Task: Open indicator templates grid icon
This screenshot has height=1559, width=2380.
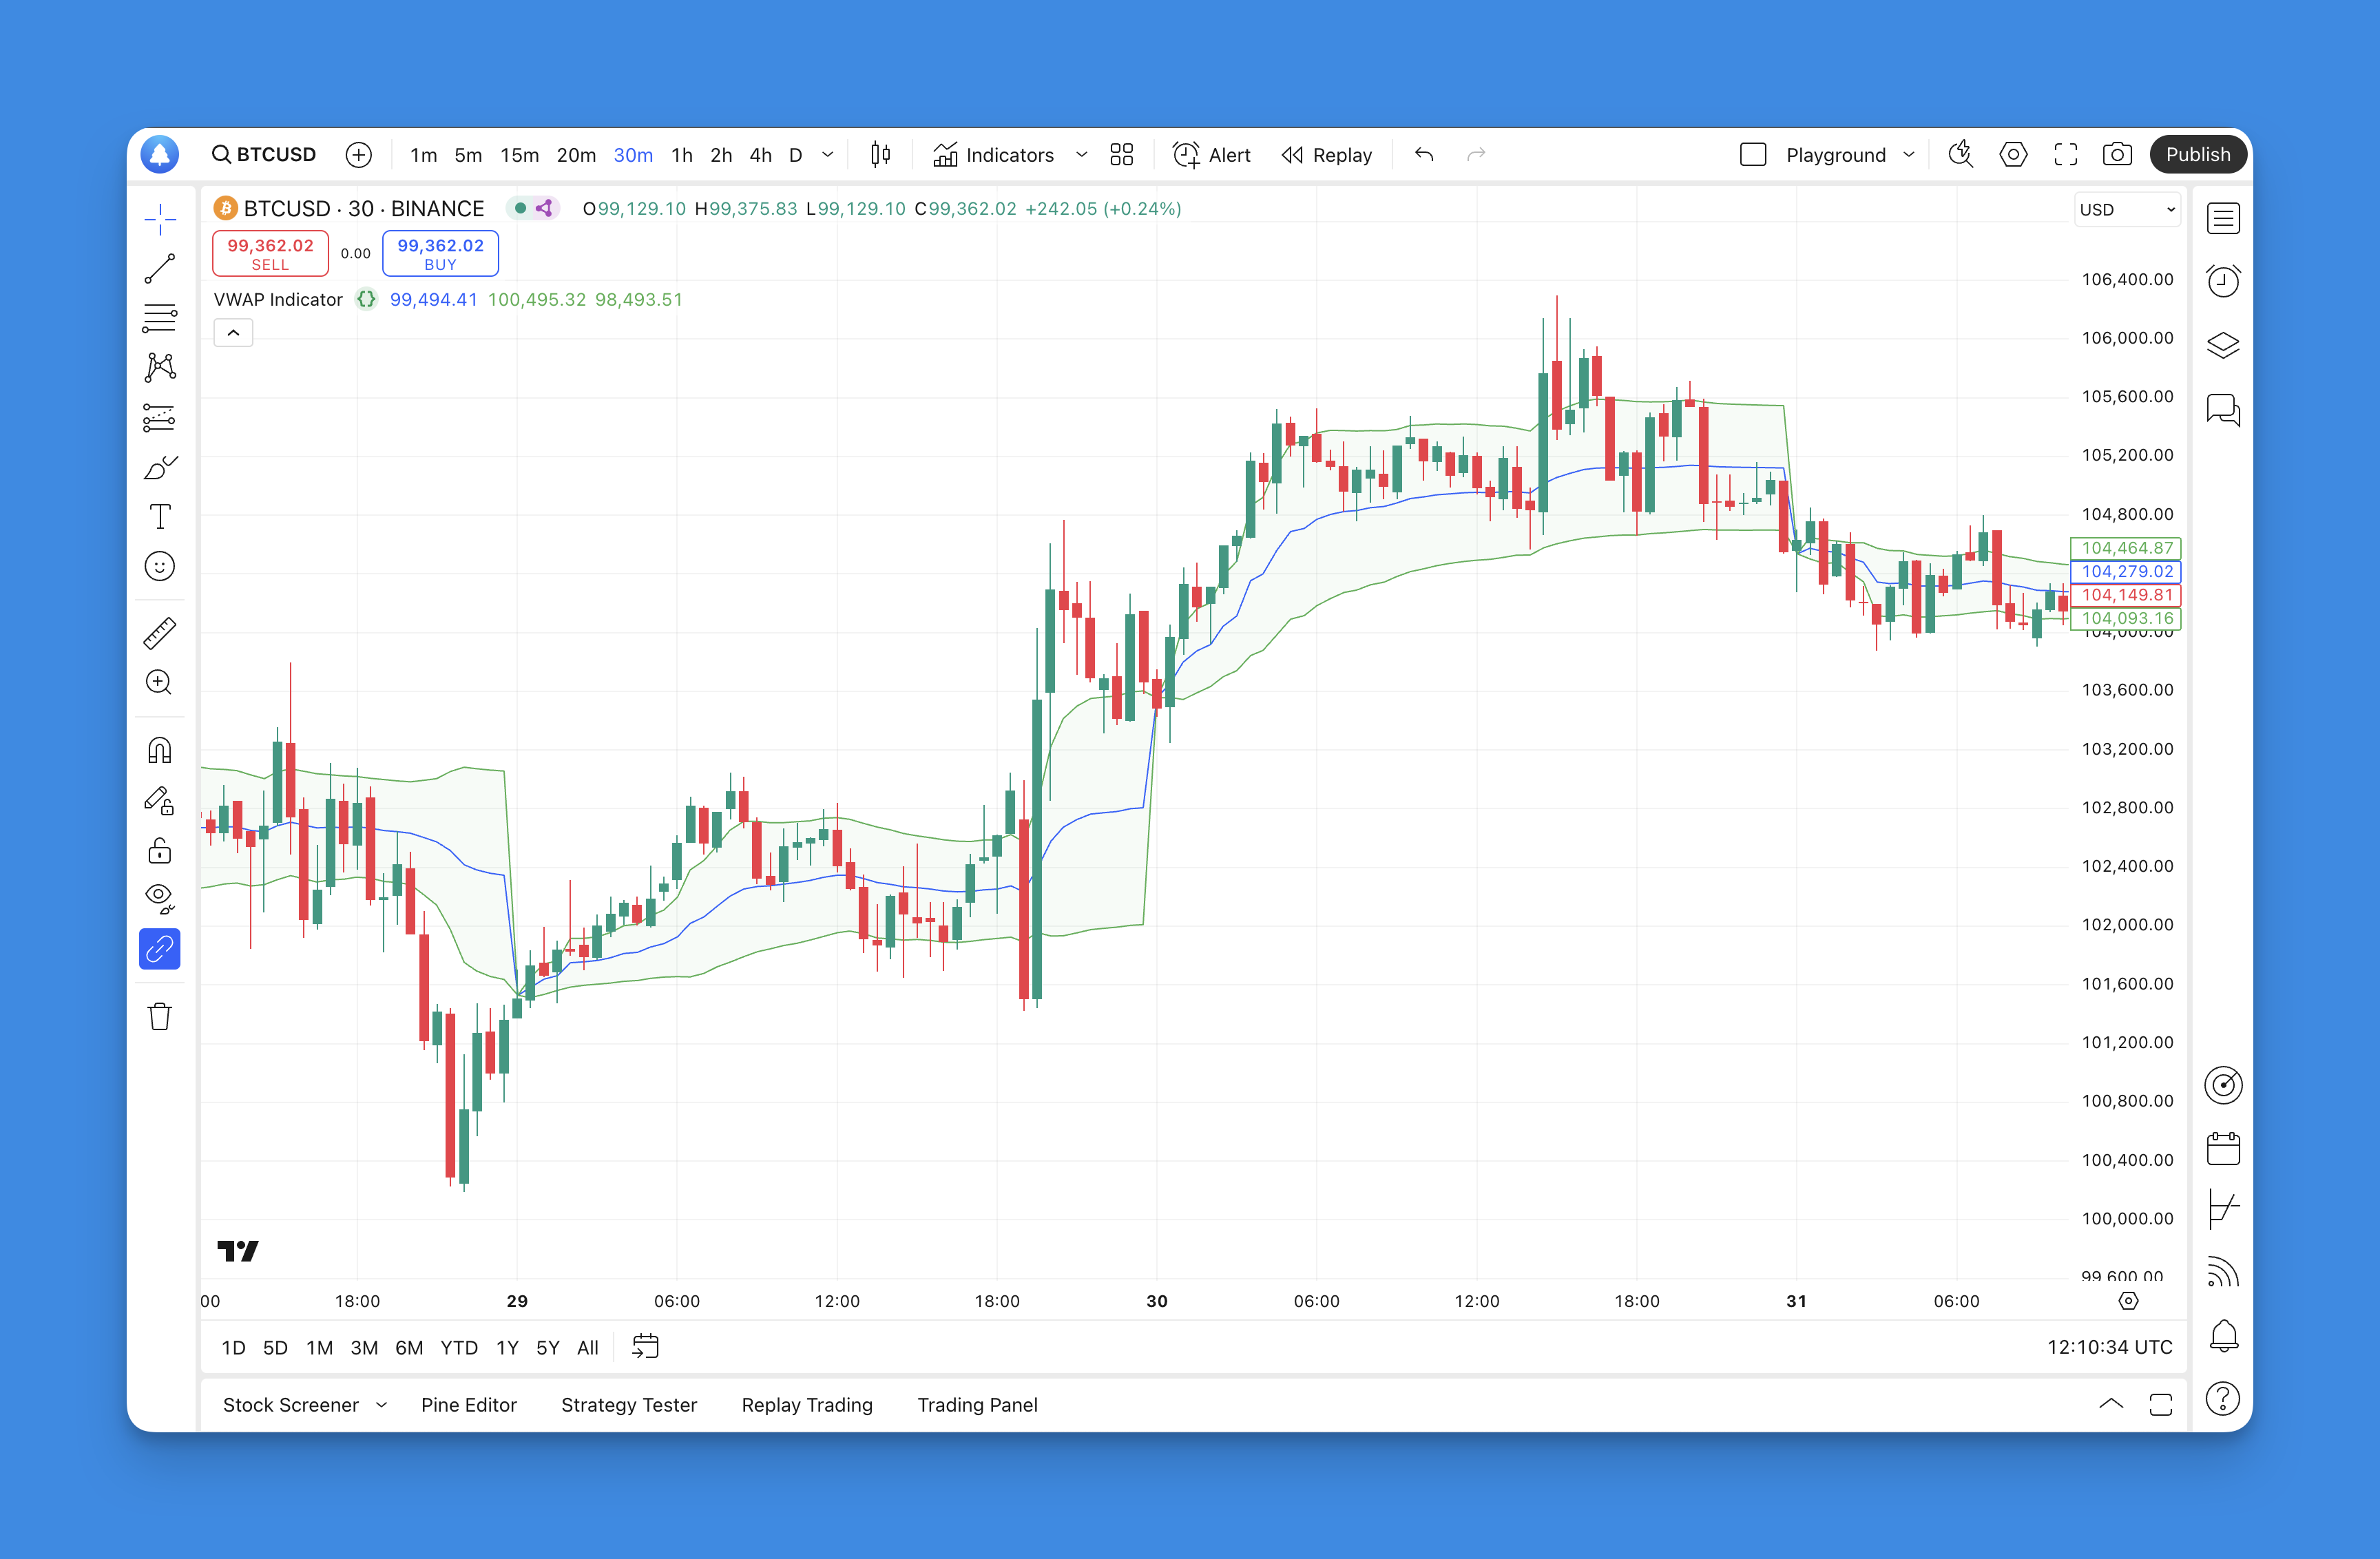Action: click(x=1122, y=155)
